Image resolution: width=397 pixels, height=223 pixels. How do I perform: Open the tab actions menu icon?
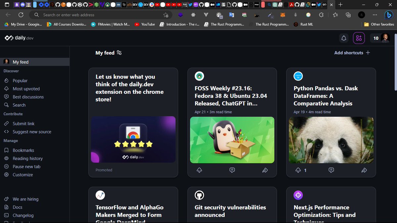[x=7, y=5]
